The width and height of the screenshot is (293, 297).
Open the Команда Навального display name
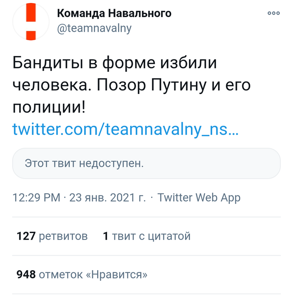[114, 13]
